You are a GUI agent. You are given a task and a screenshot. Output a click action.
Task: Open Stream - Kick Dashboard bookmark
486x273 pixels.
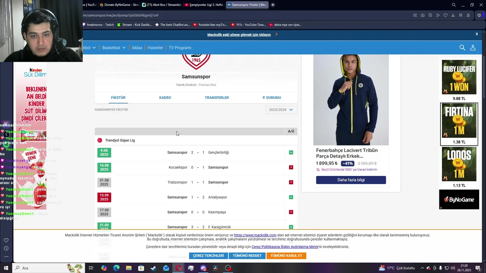134,25
